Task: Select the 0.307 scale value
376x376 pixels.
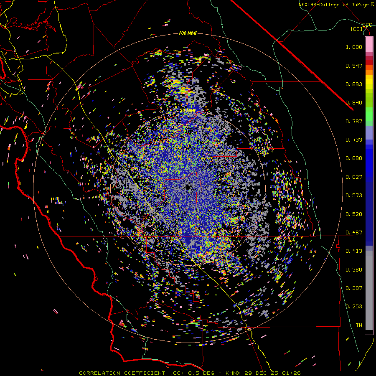Action: coord(354,288)
